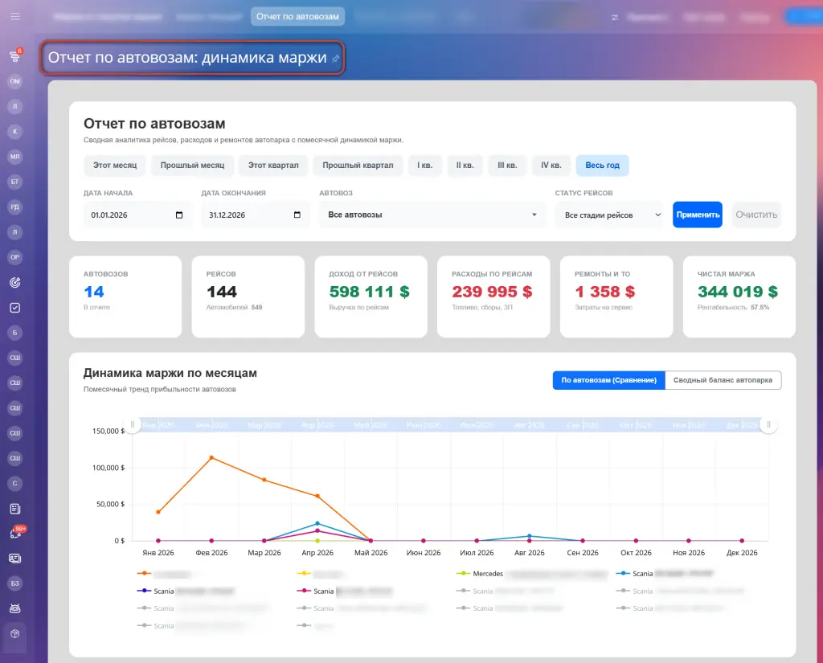Screen dimensions: 823x663
Task: Grab the right handle of chart range slider
Action: coord(769,424)
